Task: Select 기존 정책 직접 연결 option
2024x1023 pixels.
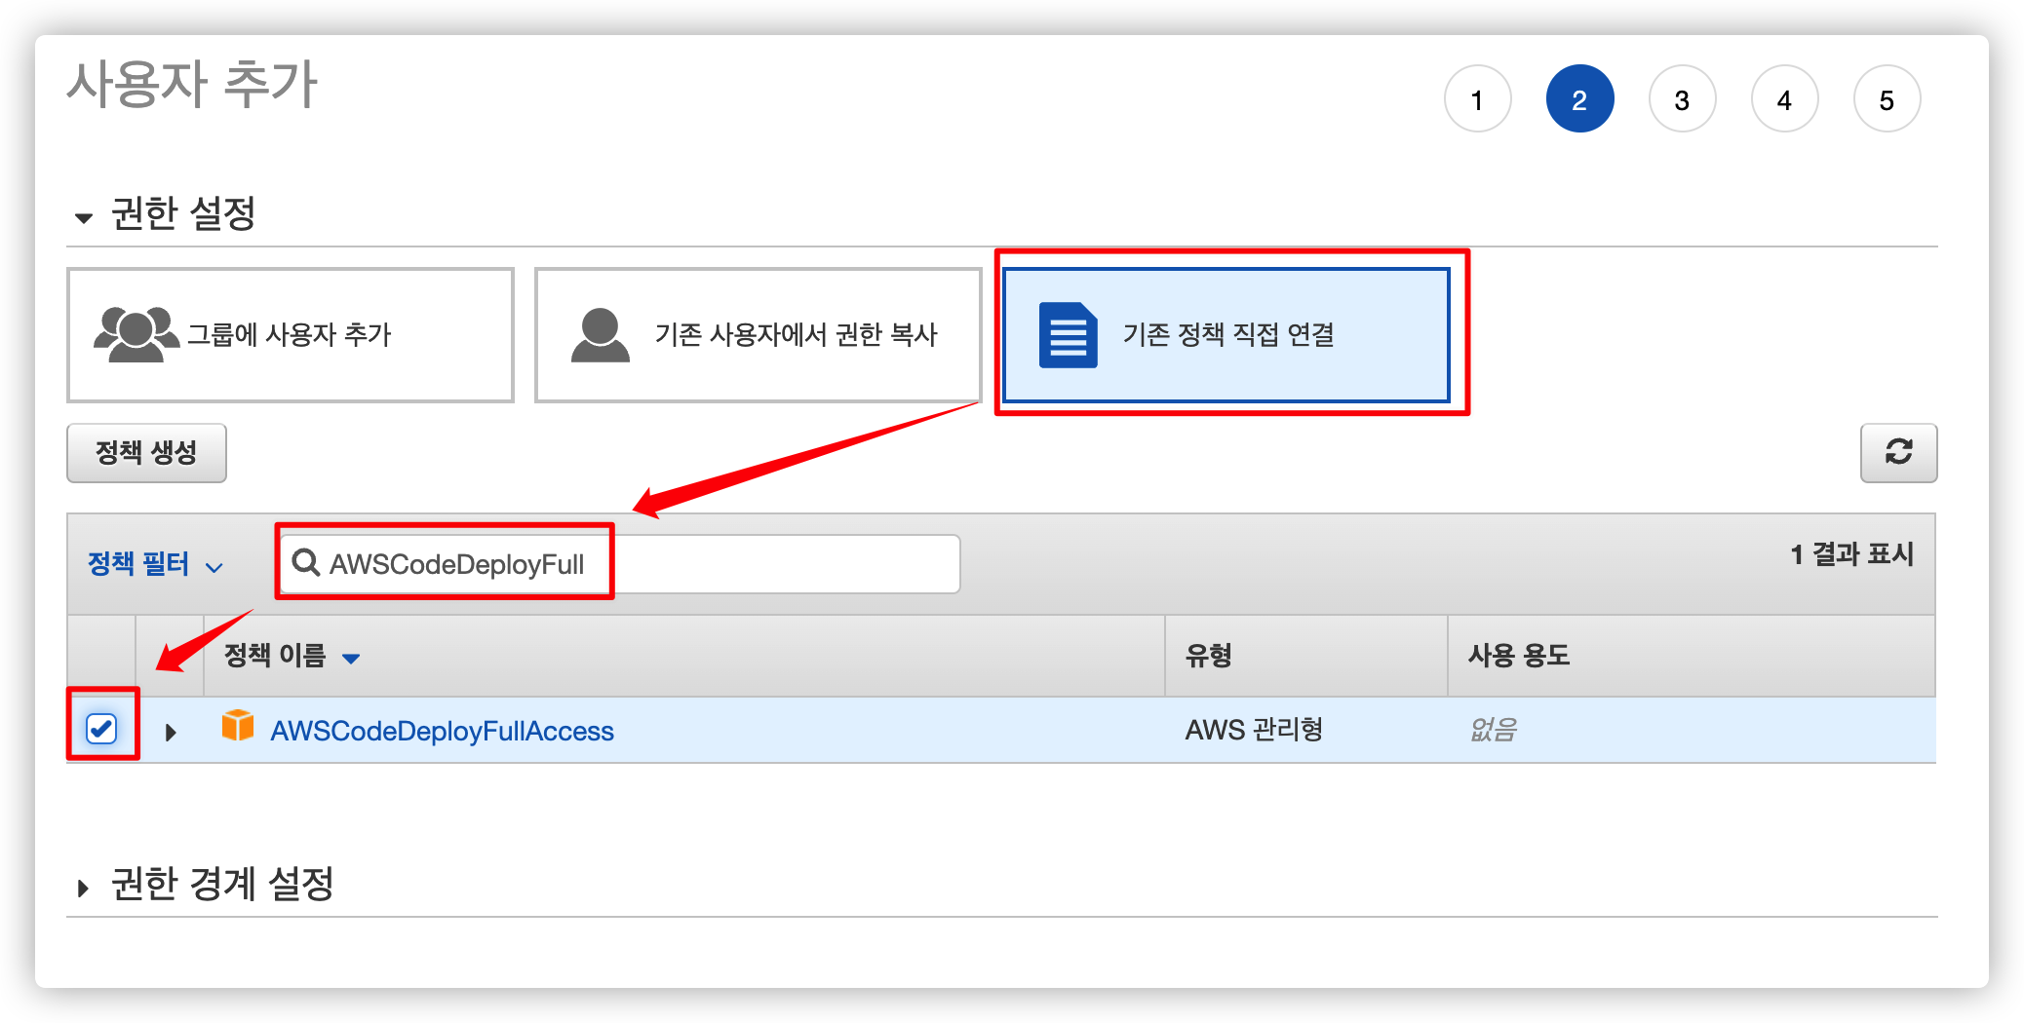Action: pyautogui.click(x=1226, y=335)
